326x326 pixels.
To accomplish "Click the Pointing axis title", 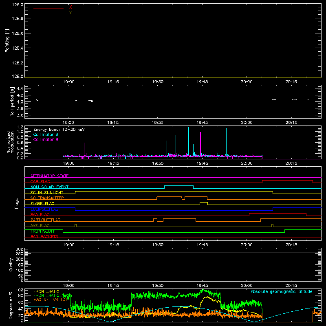I will (7, 40).
